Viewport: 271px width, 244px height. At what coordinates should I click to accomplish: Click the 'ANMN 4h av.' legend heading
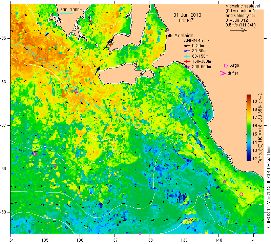197,41
